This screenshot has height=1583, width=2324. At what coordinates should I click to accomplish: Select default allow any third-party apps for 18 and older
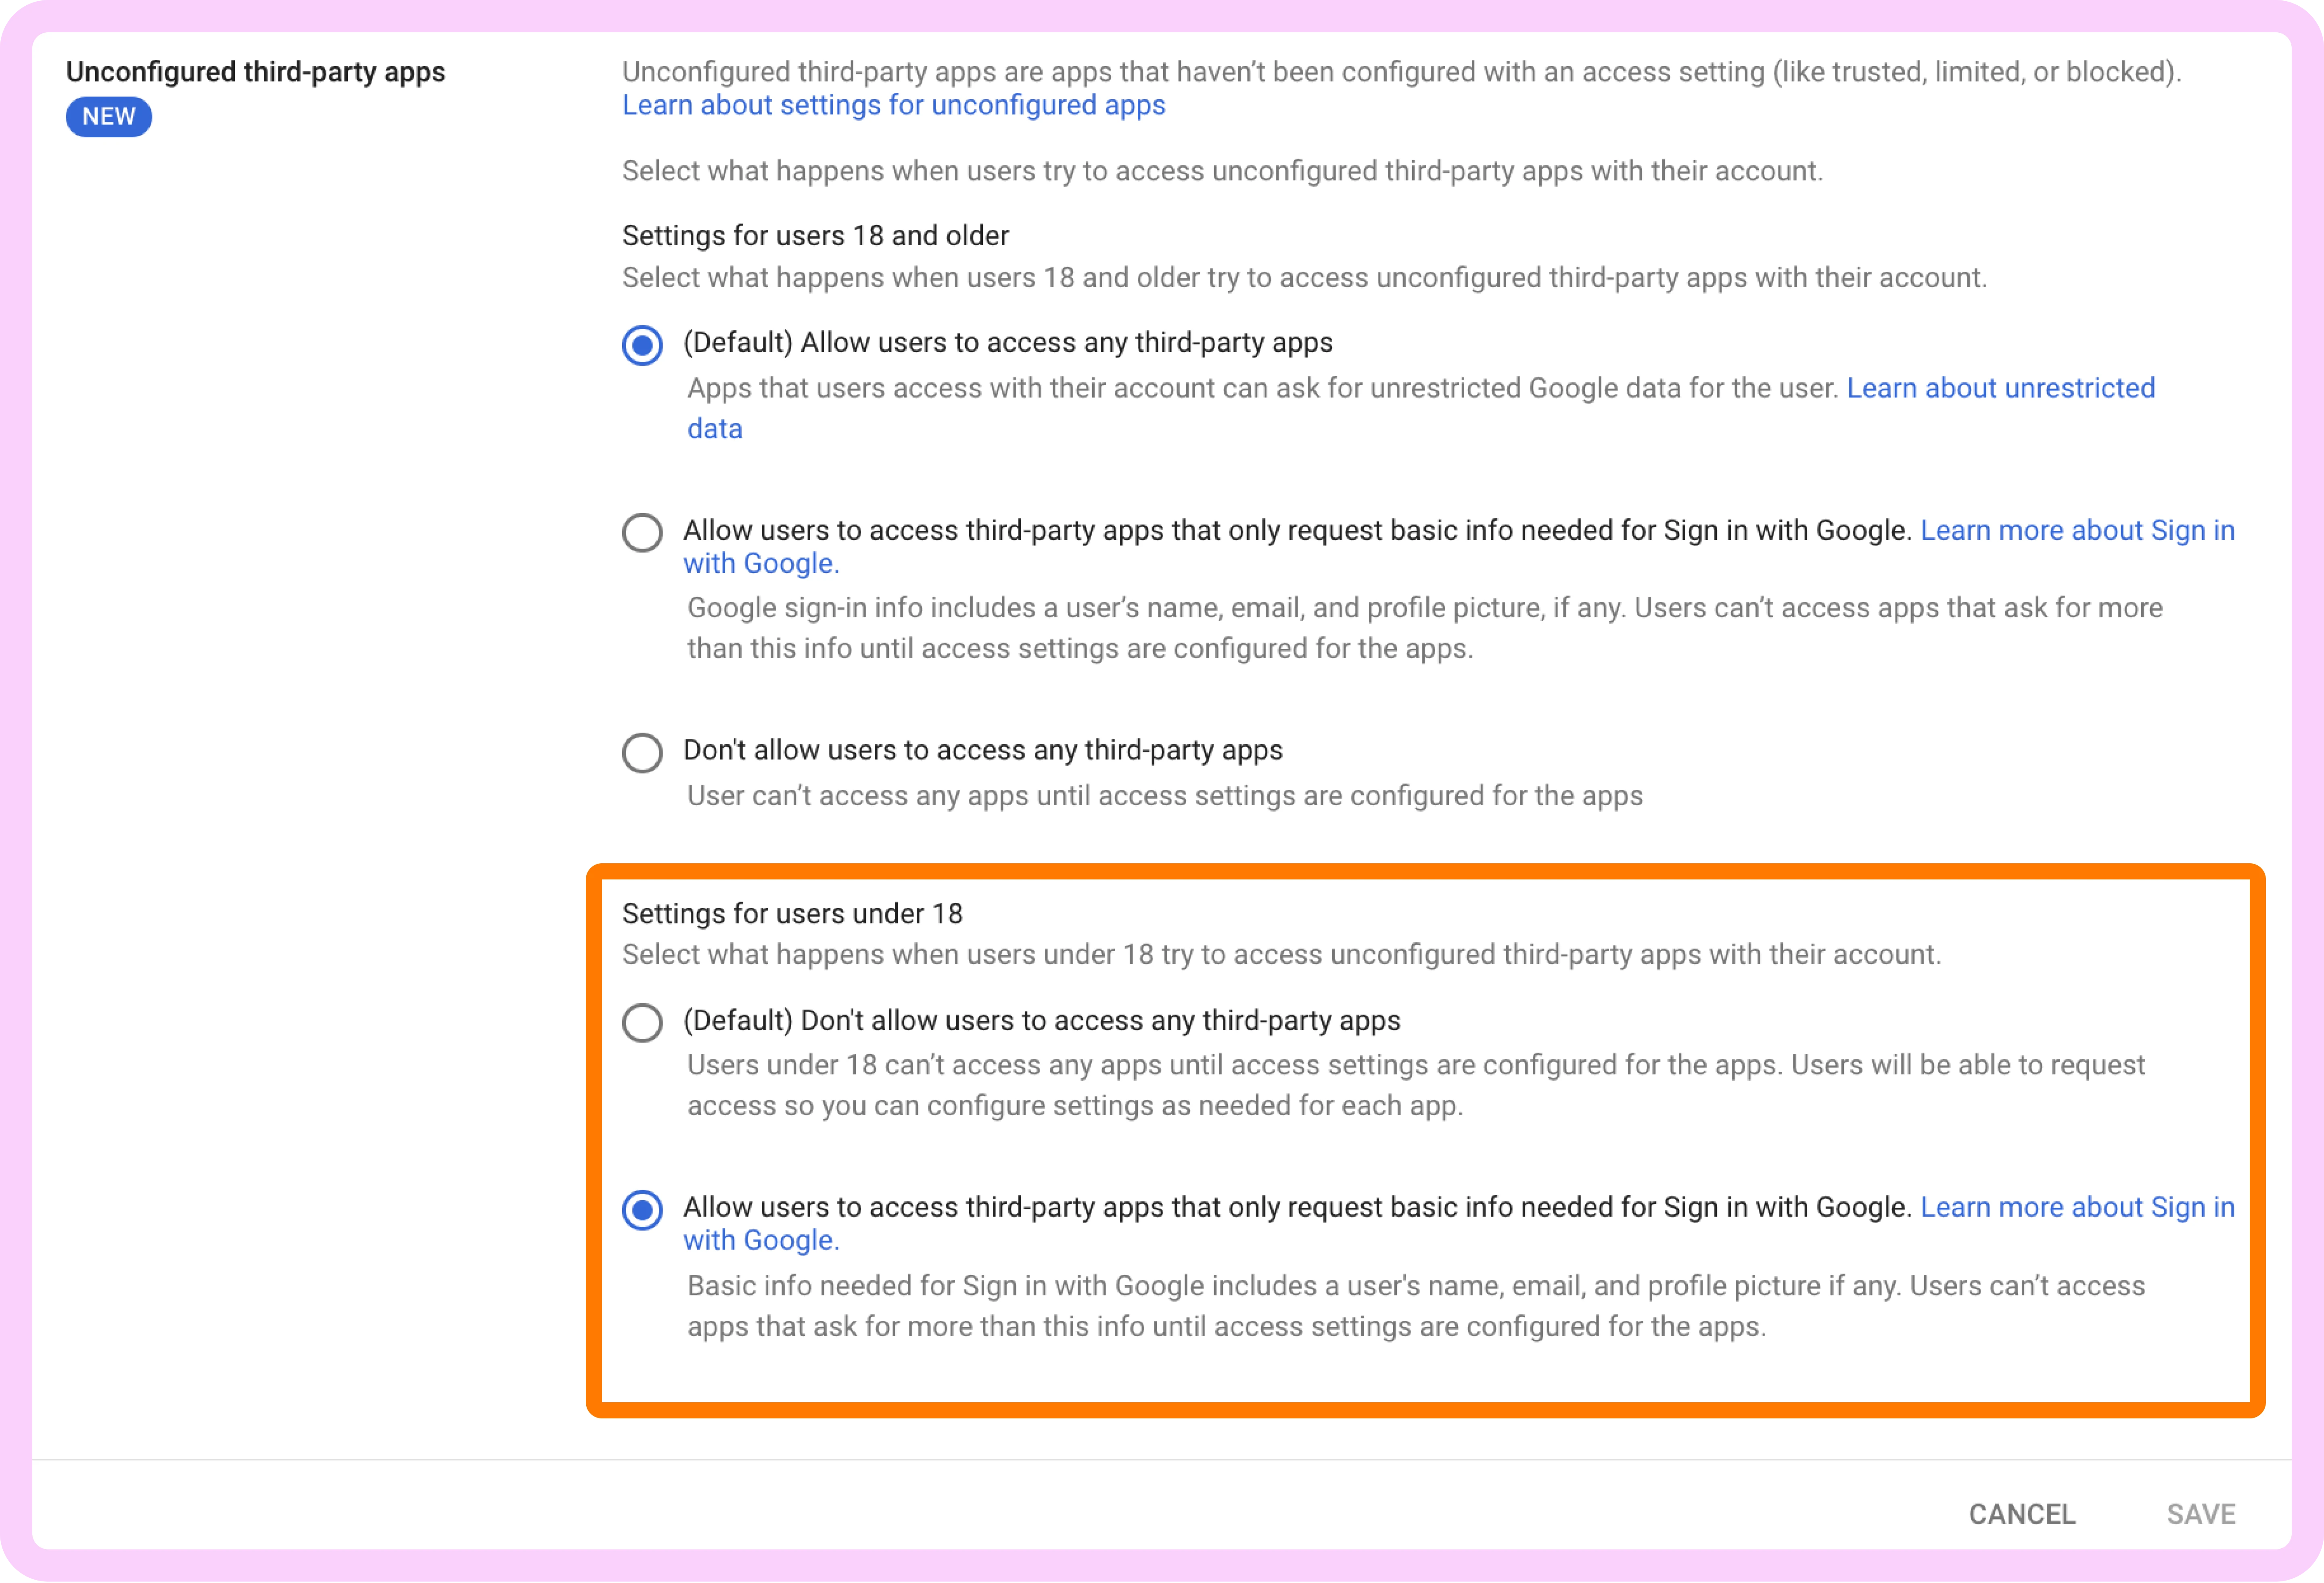pyautogui.click(x=642, y=345)
